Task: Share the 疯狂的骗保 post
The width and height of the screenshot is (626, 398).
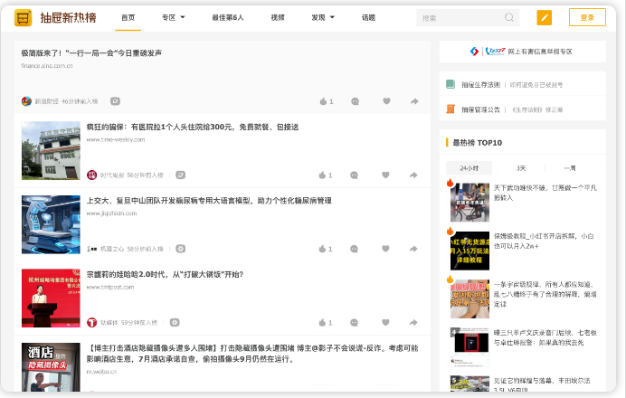Action: (x=413, y=175)
